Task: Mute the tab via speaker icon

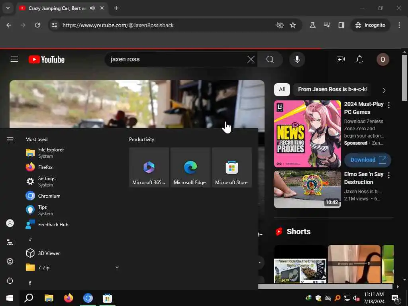Action: coord(92,8)
